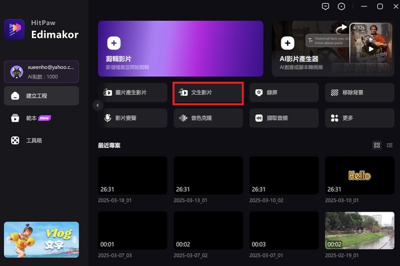
Task: Click the 擷取音頻 audio icon
Action: point(259,118)
